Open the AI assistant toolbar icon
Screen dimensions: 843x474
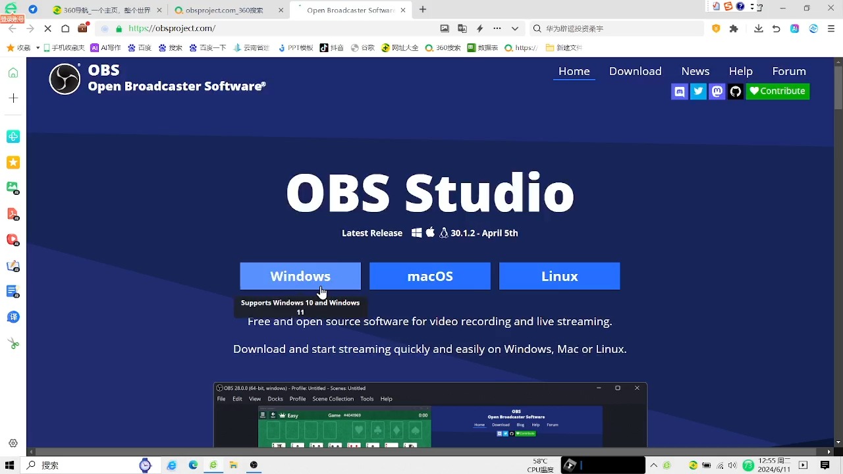pos(795,28)
